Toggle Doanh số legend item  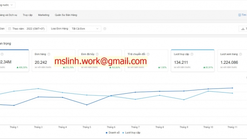(x=113, y=133)
